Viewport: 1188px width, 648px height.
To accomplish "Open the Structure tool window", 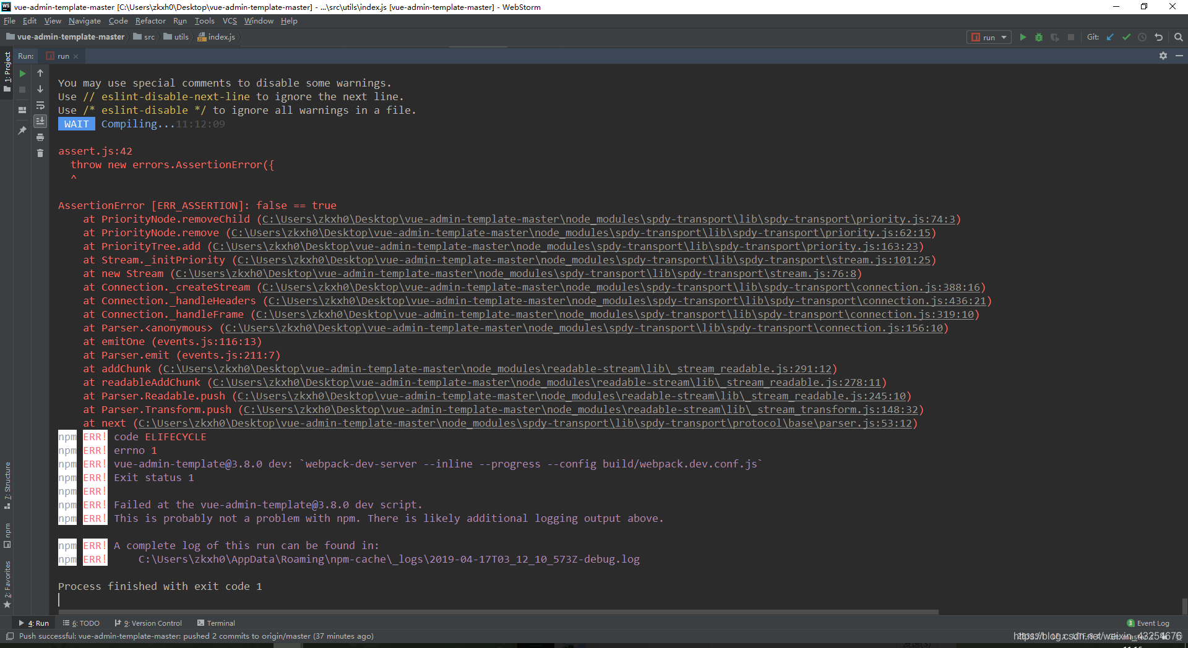I will 7,485.
